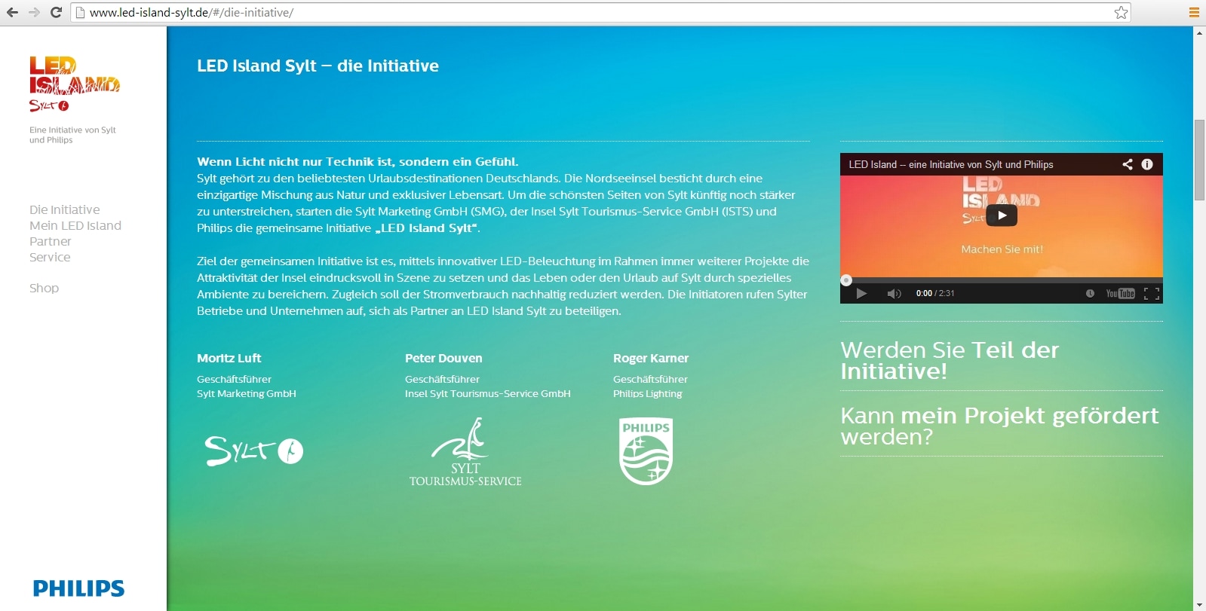Click the scrollbar down arrow
1206x611 pixels.
[x=1199, y=605]
